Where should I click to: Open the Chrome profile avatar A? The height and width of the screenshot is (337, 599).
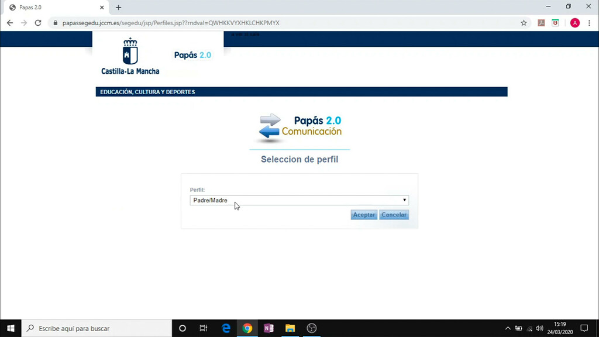pyautogui.click(x=575, y=23)
